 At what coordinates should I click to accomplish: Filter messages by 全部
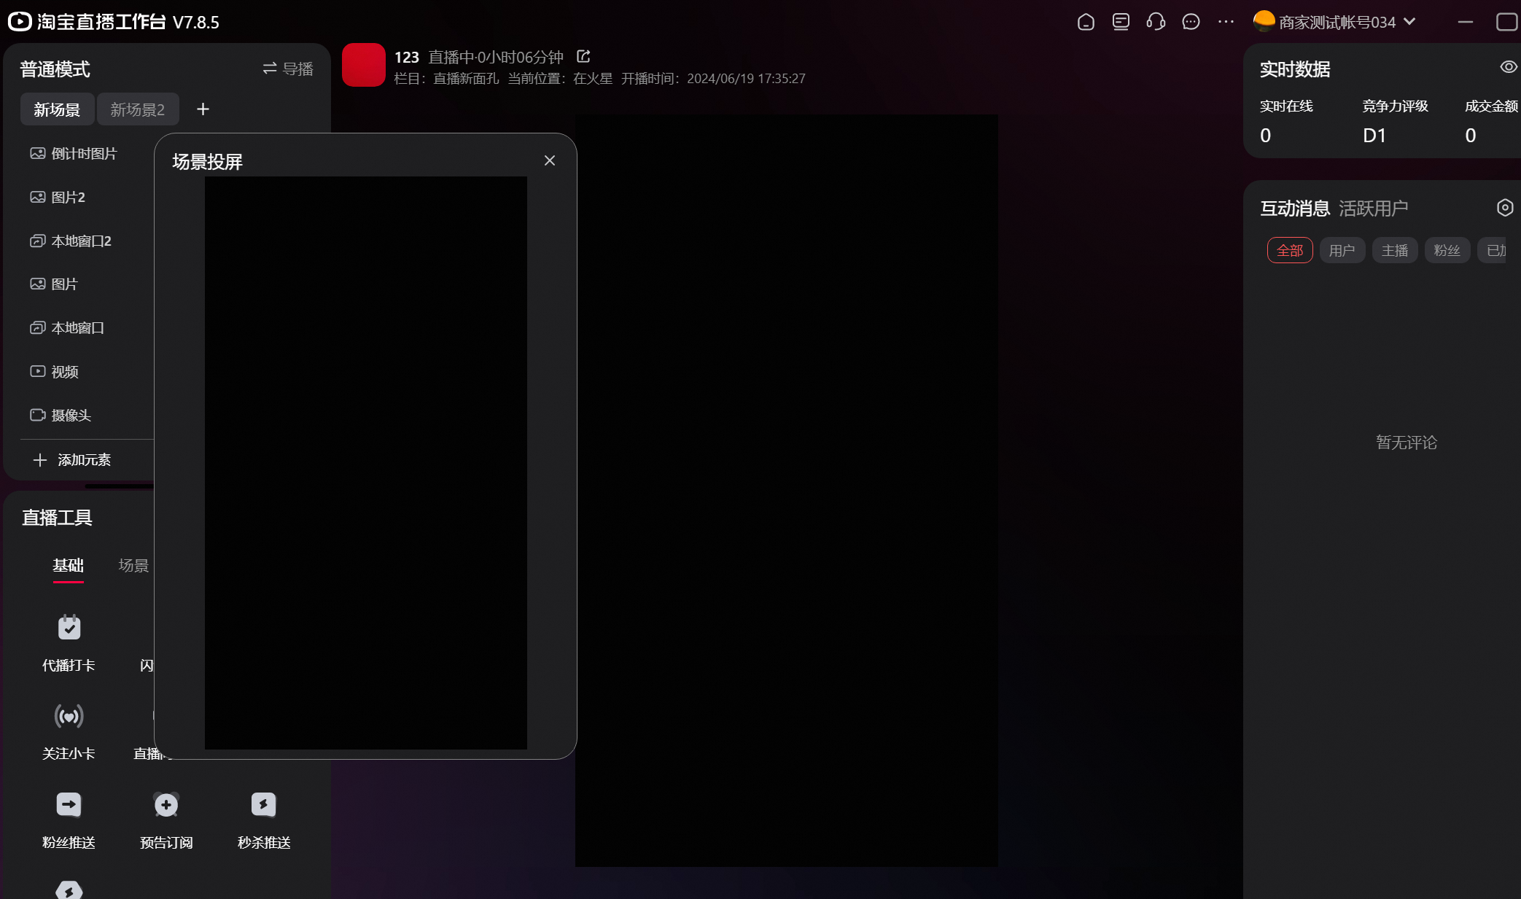[x=1290, y=251]
